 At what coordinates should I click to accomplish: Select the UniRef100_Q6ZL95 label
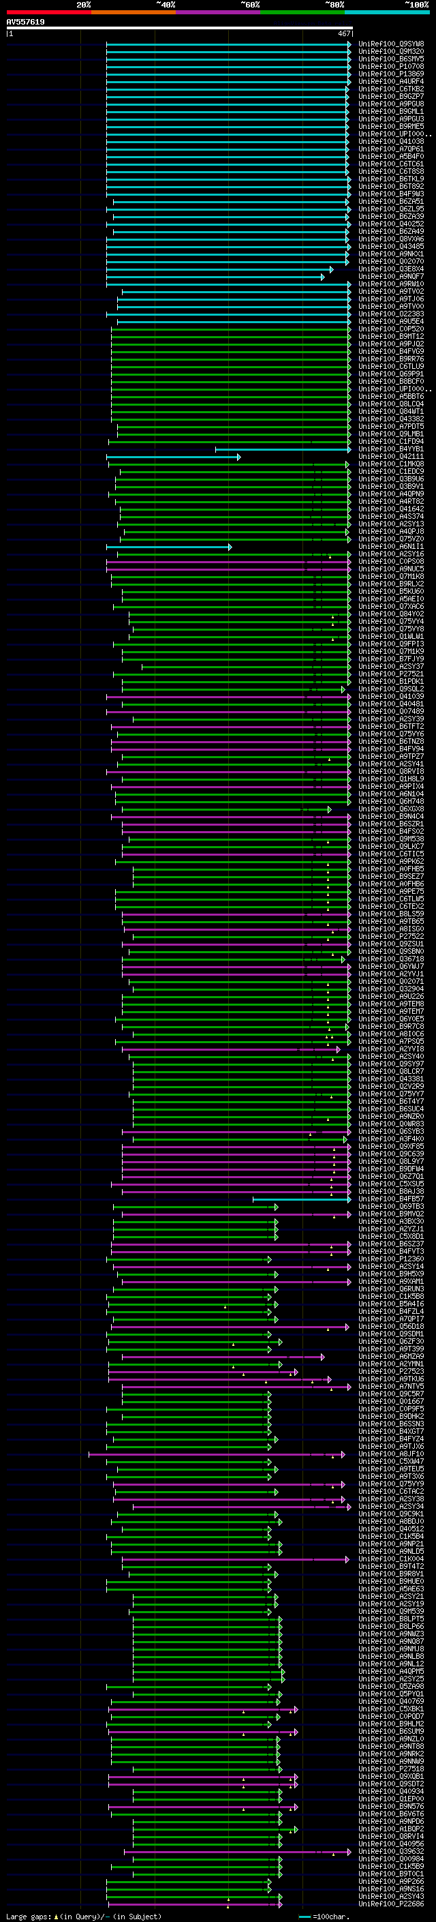pos(391,209)
